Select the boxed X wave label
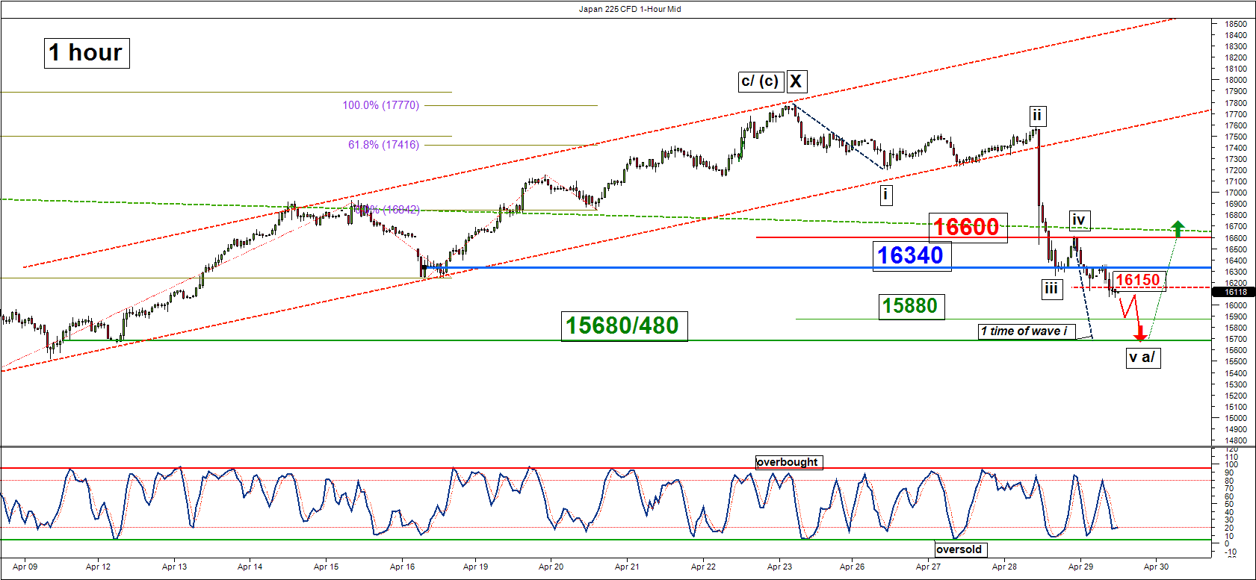The width and height of the screenshot is (1256, 580). [x=796, y=81]
